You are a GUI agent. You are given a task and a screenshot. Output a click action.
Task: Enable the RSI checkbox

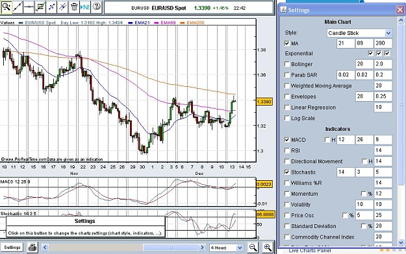click(x=287, y=150)
